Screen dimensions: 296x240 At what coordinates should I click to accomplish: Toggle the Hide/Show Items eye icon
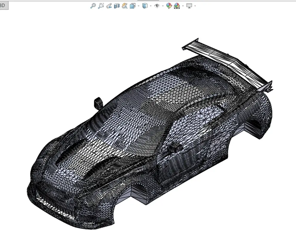(157, 6)
